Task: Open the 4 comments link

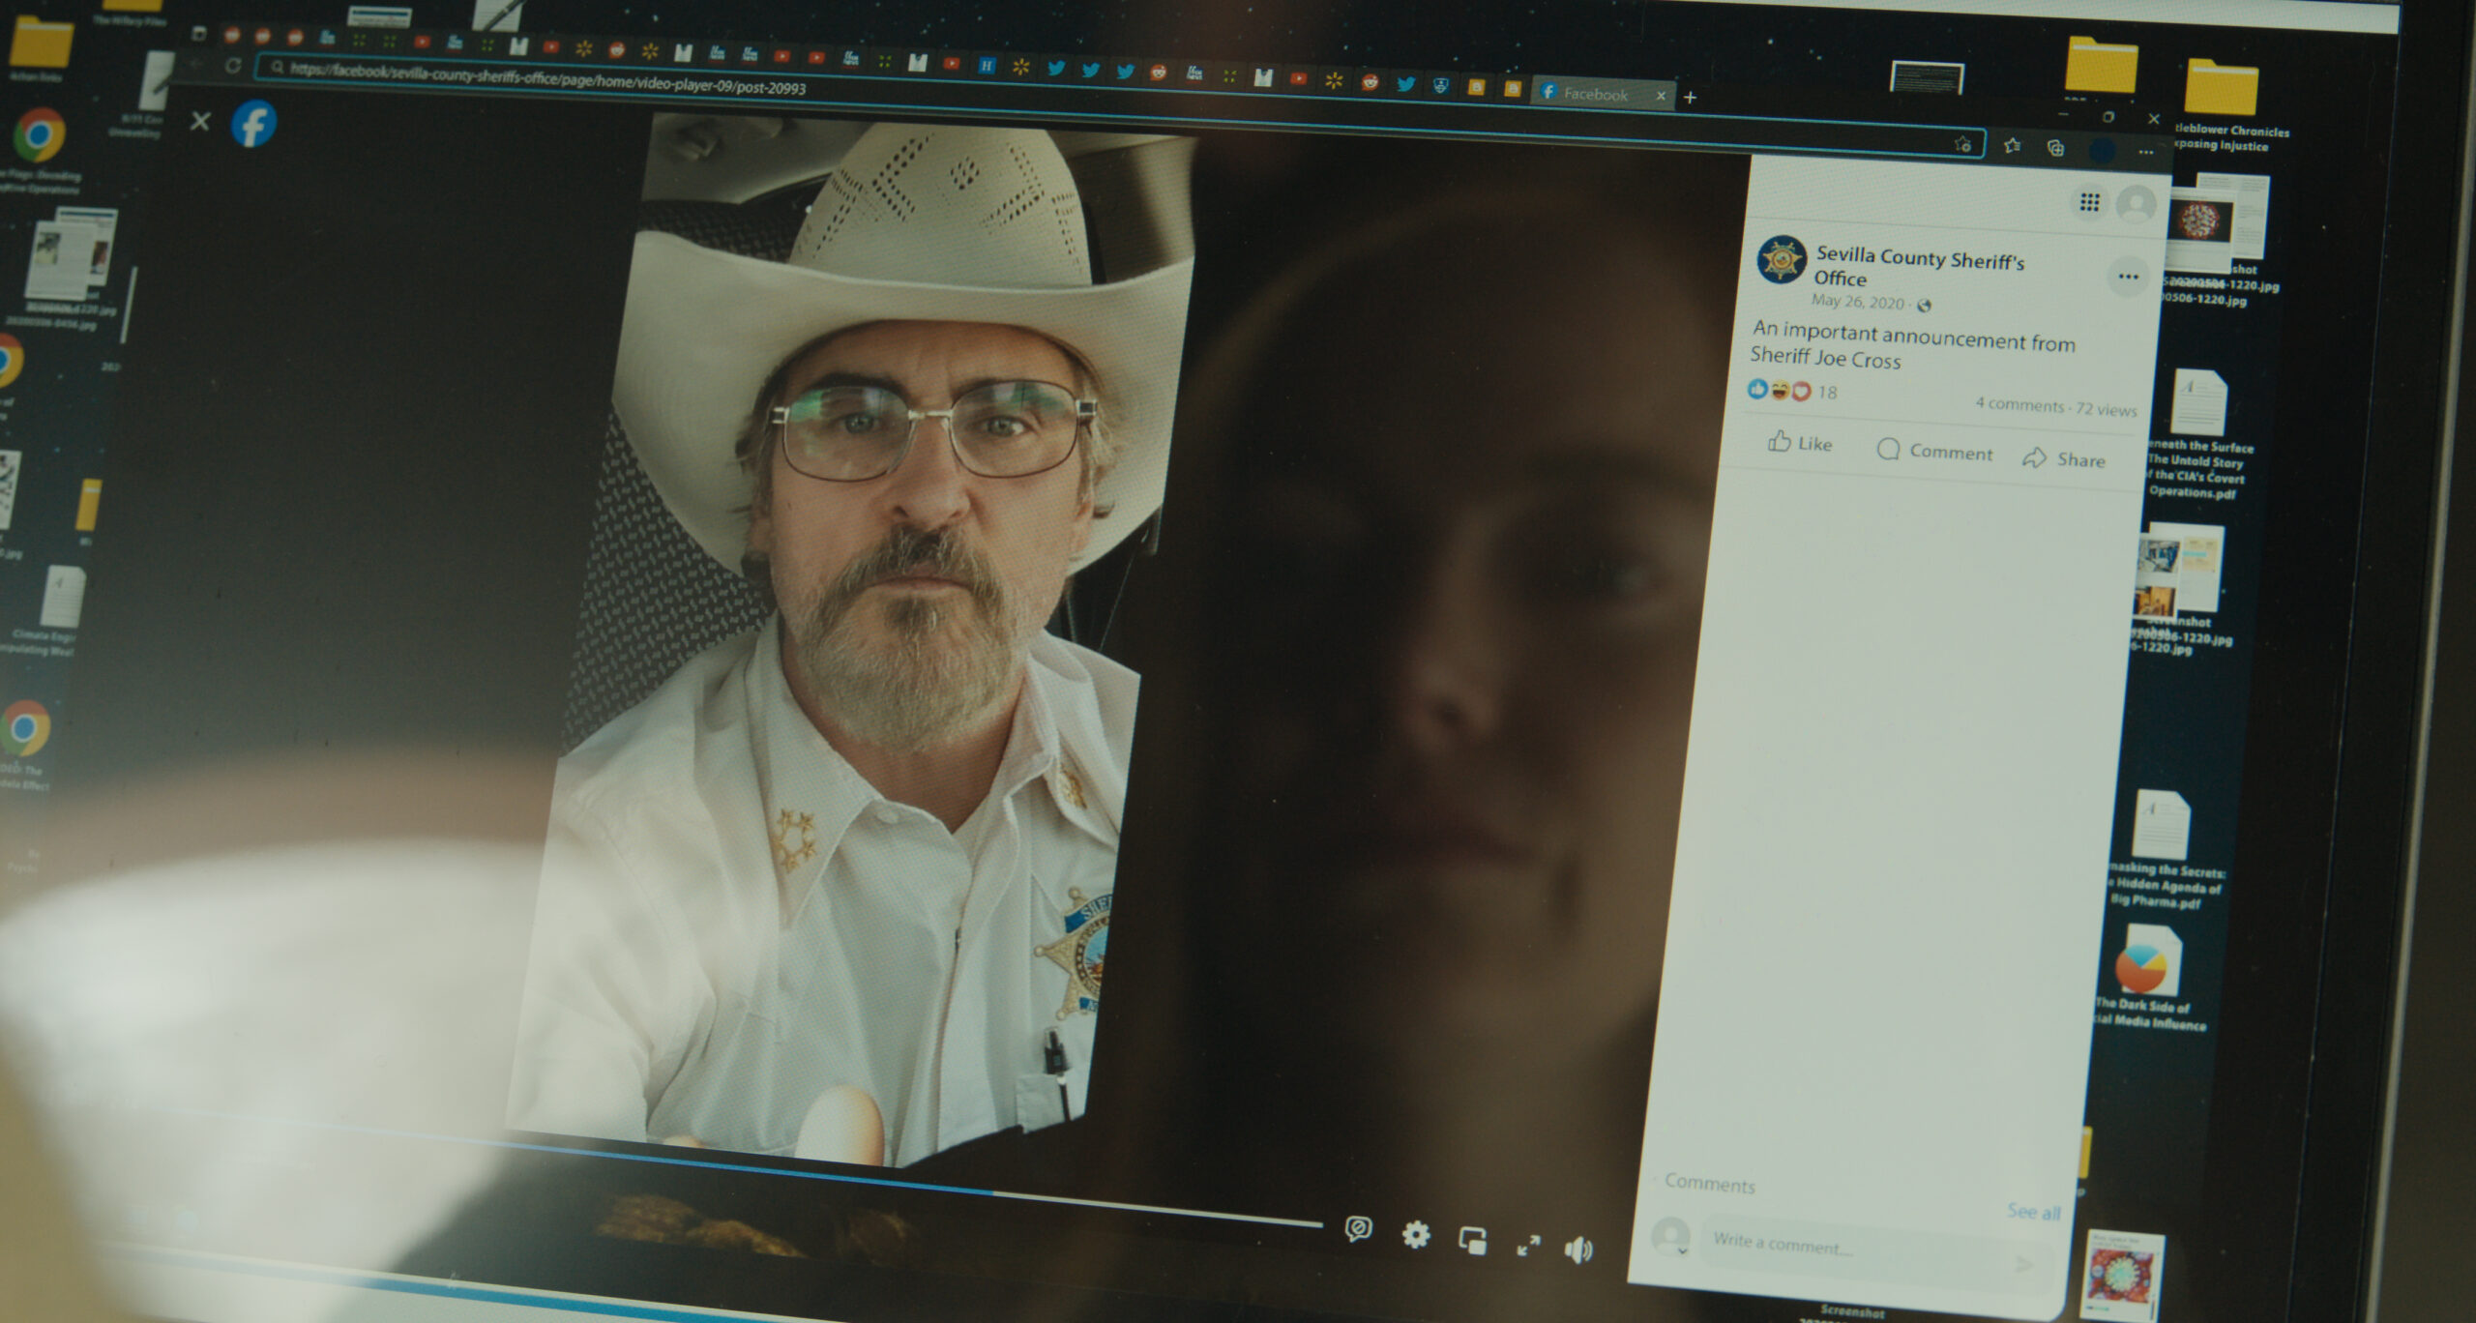Action: click(x=2019, y=405)
